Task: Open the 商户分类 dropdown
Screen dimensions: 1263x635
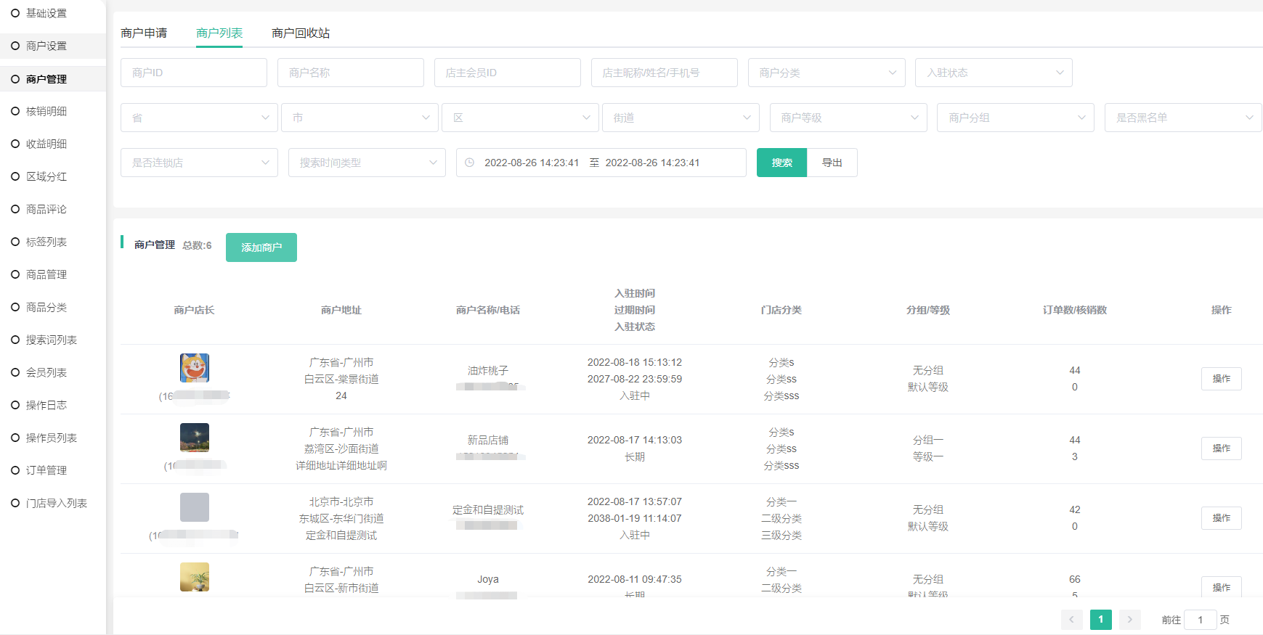Action: [x=826, y=73]
